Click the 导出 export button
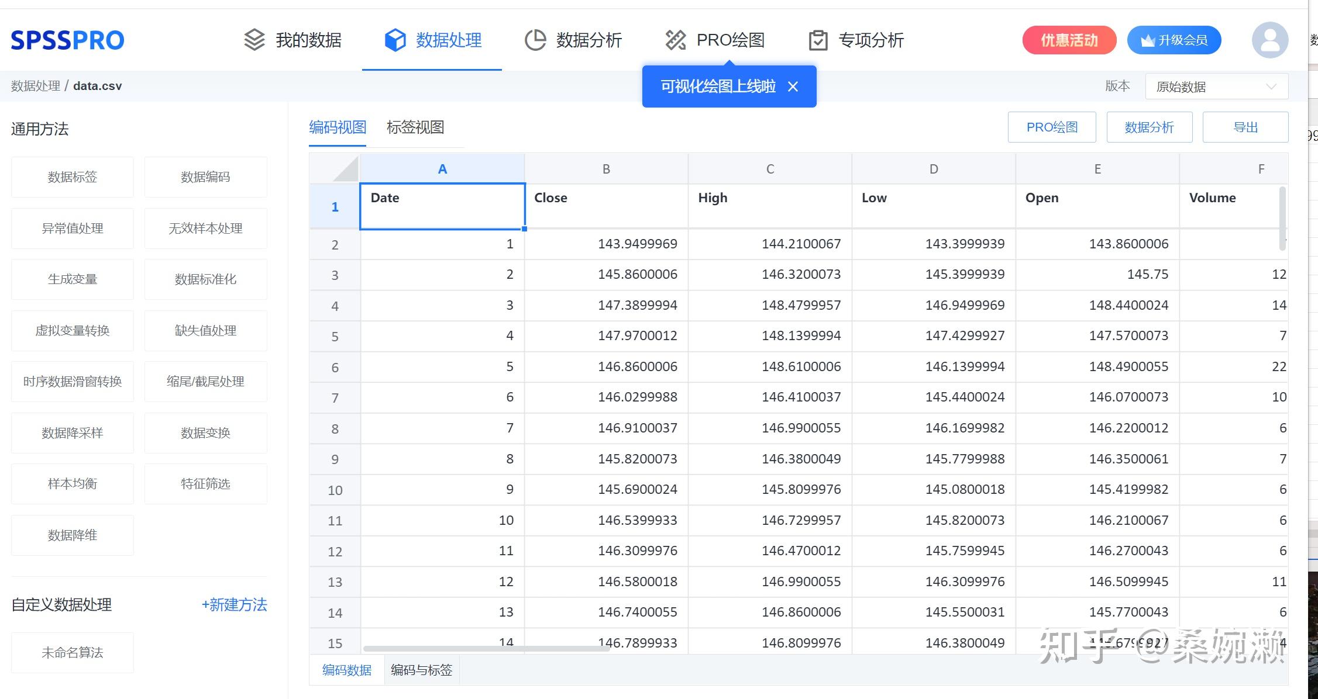The width and height of the screenshot is (1318, 699). tap(1245, 127)
